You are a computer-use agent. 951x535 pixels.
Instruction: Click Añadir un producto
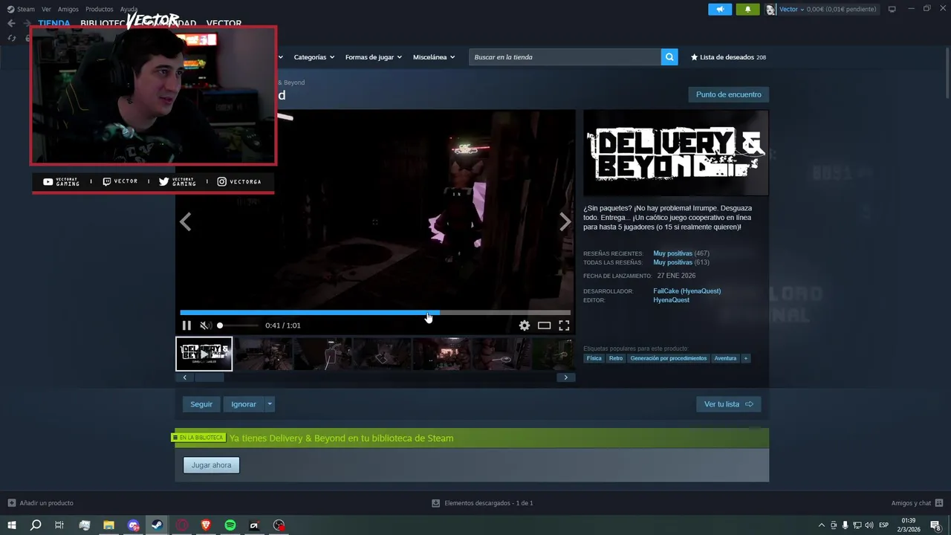tap(41, 503)
